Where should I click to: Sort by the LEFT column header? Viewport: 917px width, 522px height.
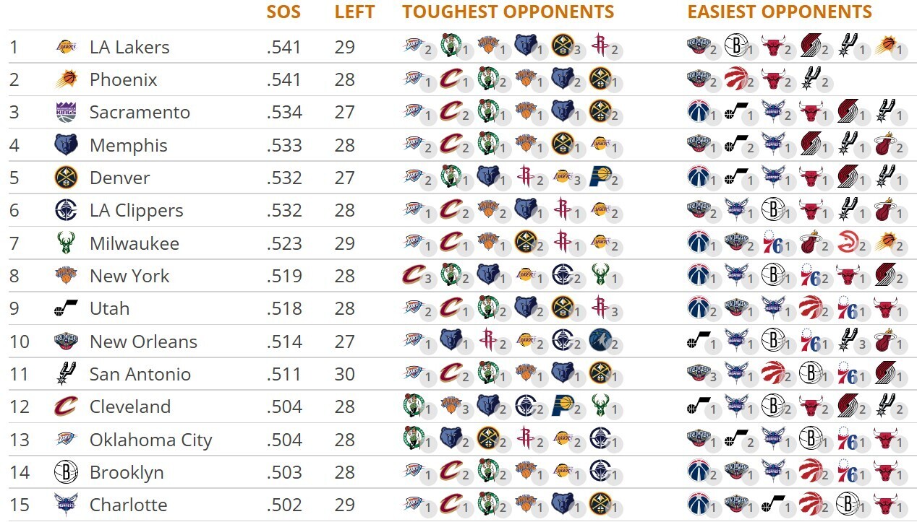pyautogui.click(x=354, y=12)
